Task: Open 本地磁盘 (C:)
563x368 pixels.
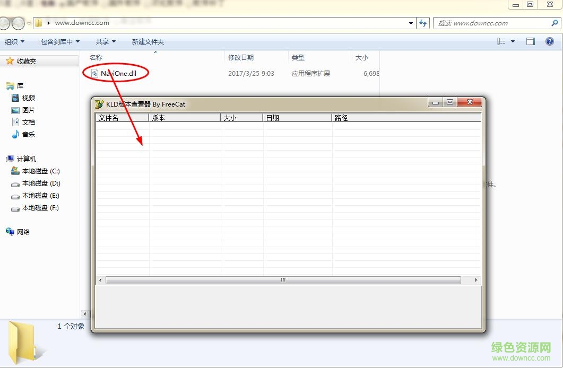Action: click(x=40, y=171)
